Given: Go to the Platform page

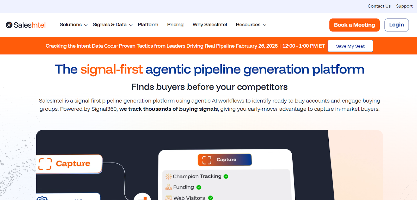Looking at the screenshot, I should [148, 25].
